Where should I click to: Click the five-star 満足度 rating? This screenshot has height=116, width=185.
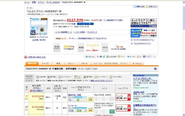[x=93, y=45]
